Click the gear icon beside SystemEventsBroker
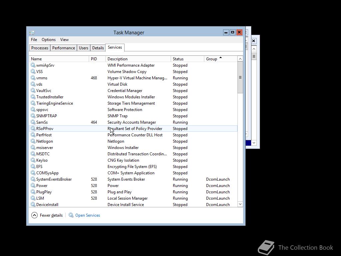Image resolution: width=341 pixels, height=256 pixels. pyautogui.click(x=33, y=179)
